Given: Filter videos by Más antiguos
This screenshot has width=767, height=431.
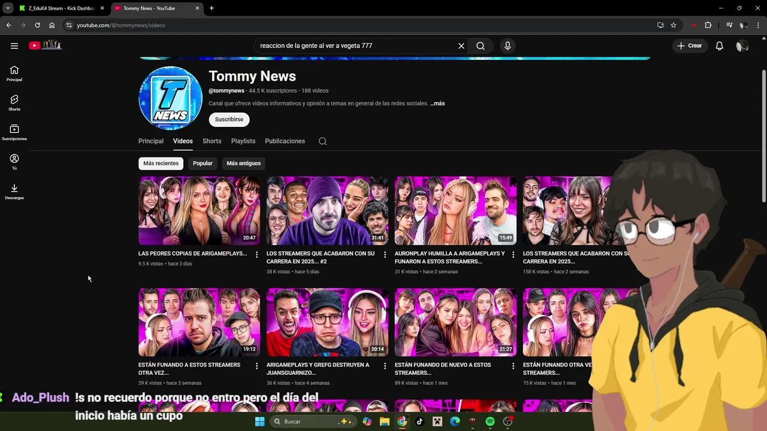Looking at the screenshot, I should point(244,163).
